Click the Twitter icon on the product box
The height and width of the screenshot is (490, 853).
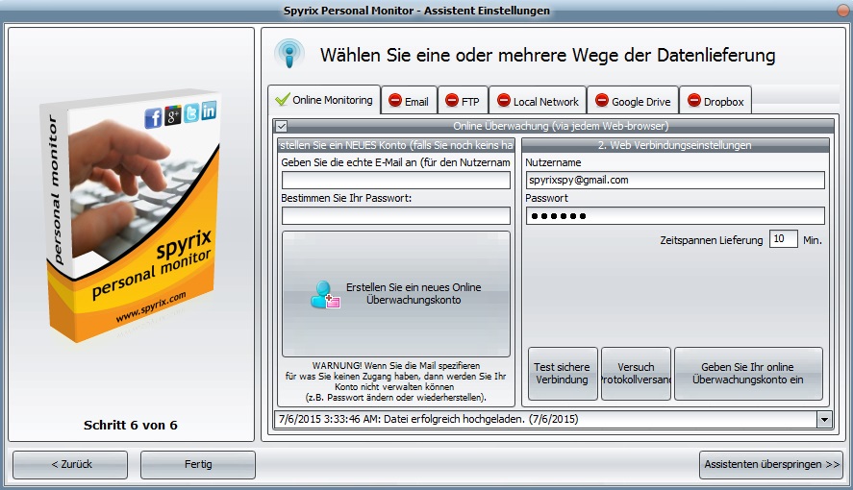(191, 112)
